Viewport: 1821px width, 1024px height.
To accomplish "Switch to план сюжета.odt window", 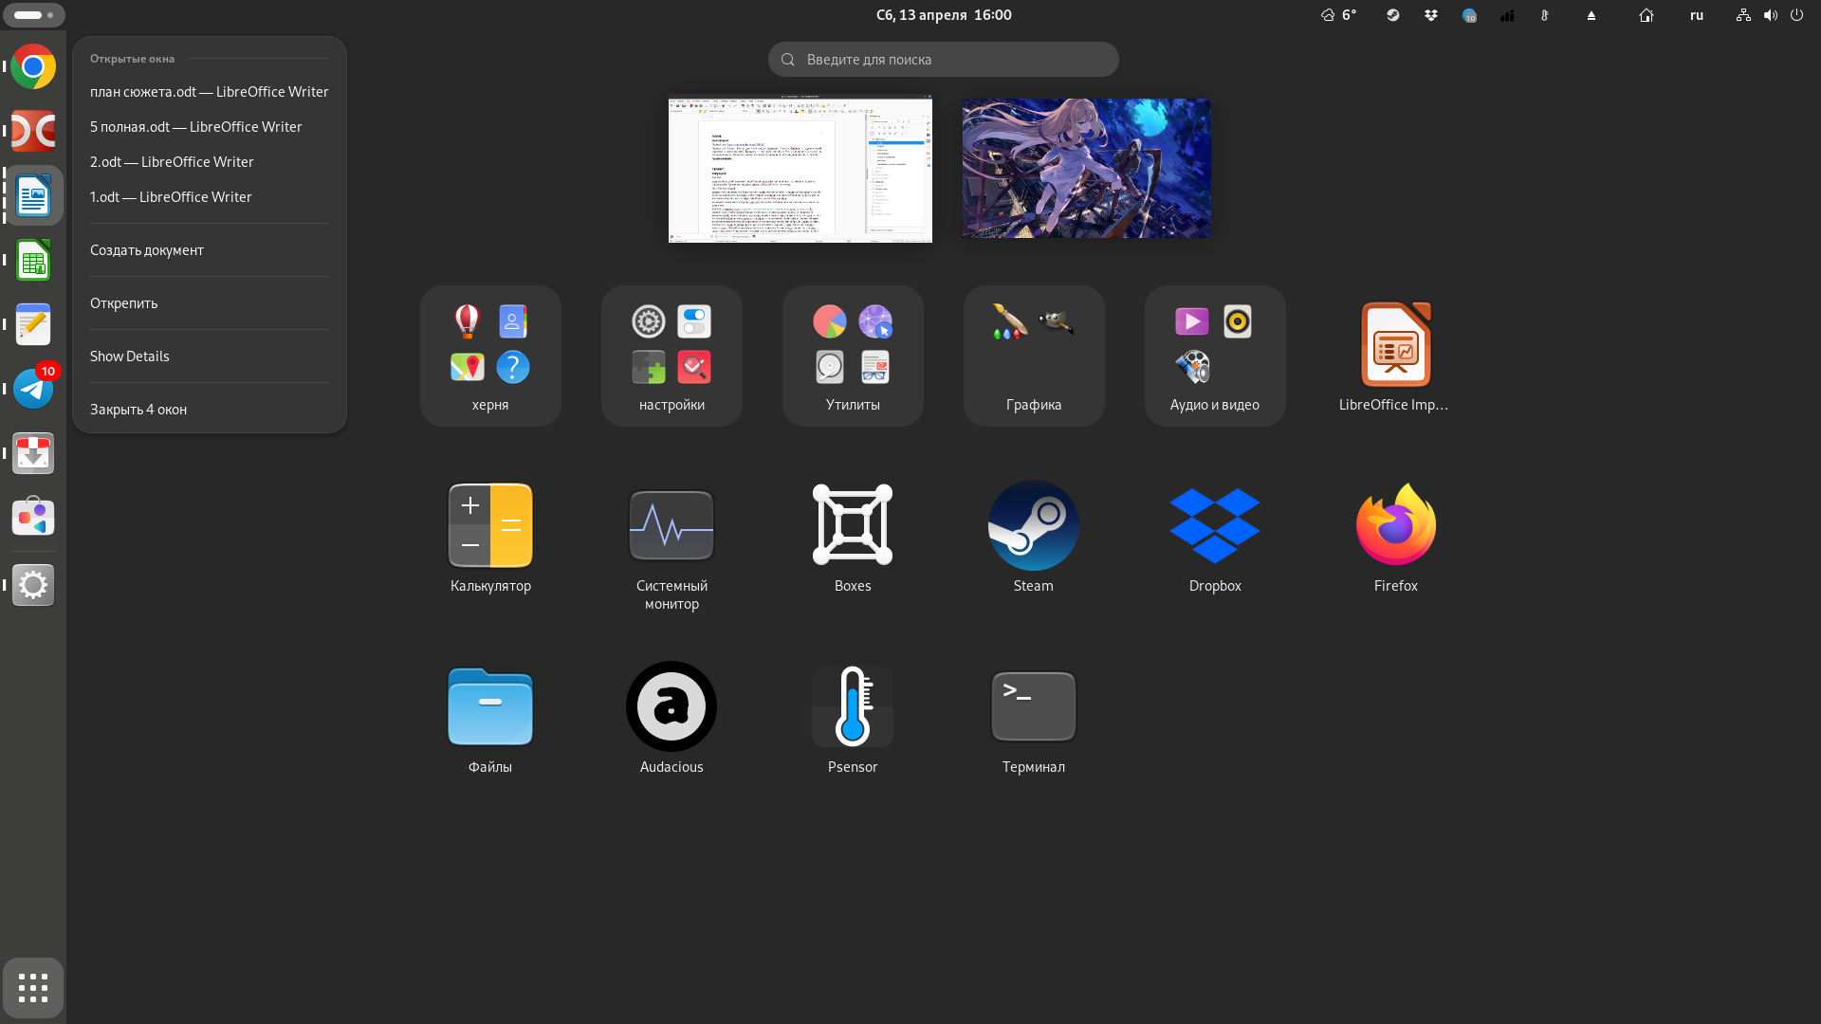I will (209, 92).
